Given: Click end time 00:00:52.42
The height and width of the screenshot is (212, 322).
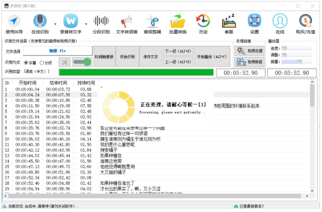Looking at the screenshot, I should point(58,178).
